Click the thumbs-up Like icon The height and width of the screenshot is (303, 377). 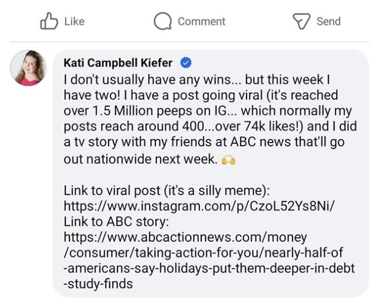pyautogui.click(x=49, y=21)
